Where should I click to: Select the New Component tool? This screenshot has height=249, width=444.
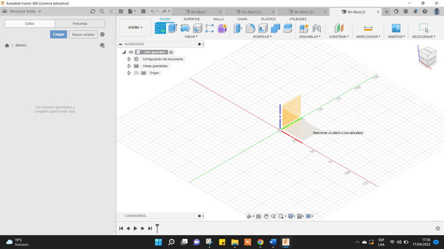[304, 28]
